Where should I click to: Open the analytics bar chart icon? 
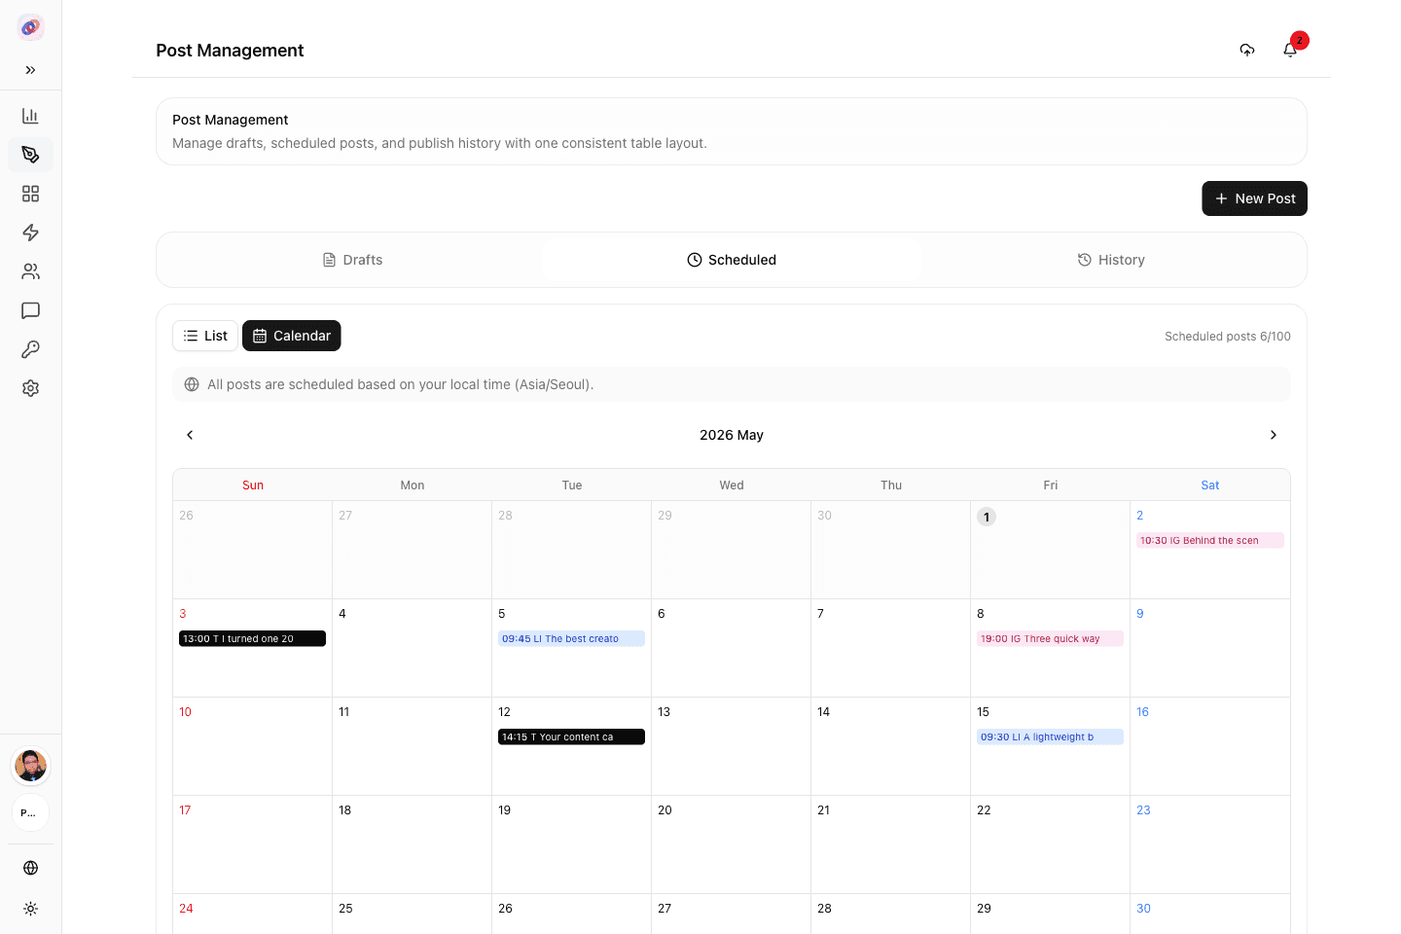pyautogui.click(x=30, y=116)
